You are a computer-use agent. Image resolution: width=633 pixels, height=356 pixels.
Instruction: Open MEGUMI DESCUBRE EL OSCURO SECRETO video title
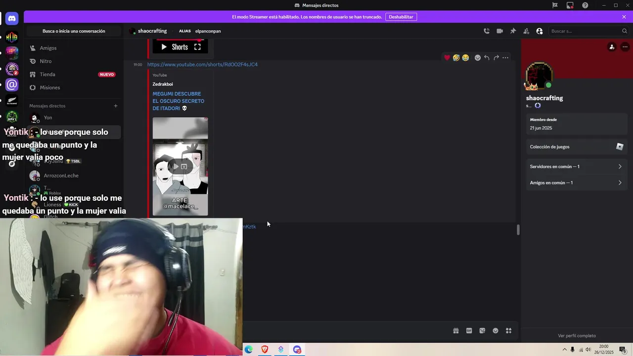(179, 101)
